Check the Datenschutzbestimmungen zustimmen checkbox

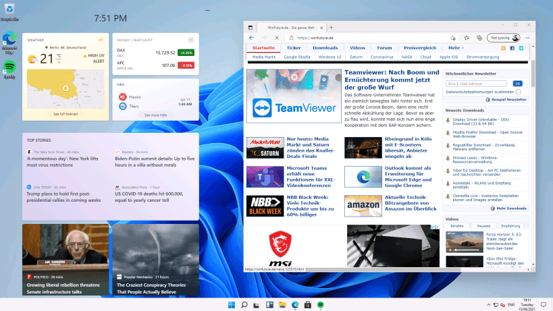click(x=517, y=91)
